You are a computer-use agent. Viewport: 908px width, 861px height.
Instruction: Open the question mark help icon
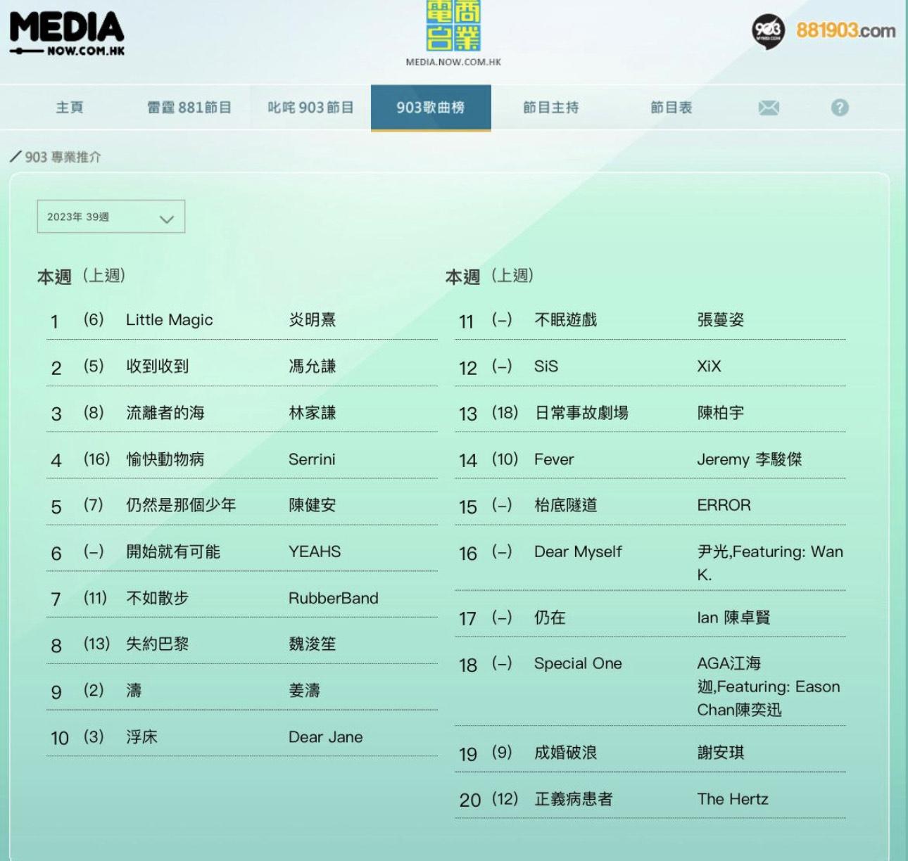[839, 108]
